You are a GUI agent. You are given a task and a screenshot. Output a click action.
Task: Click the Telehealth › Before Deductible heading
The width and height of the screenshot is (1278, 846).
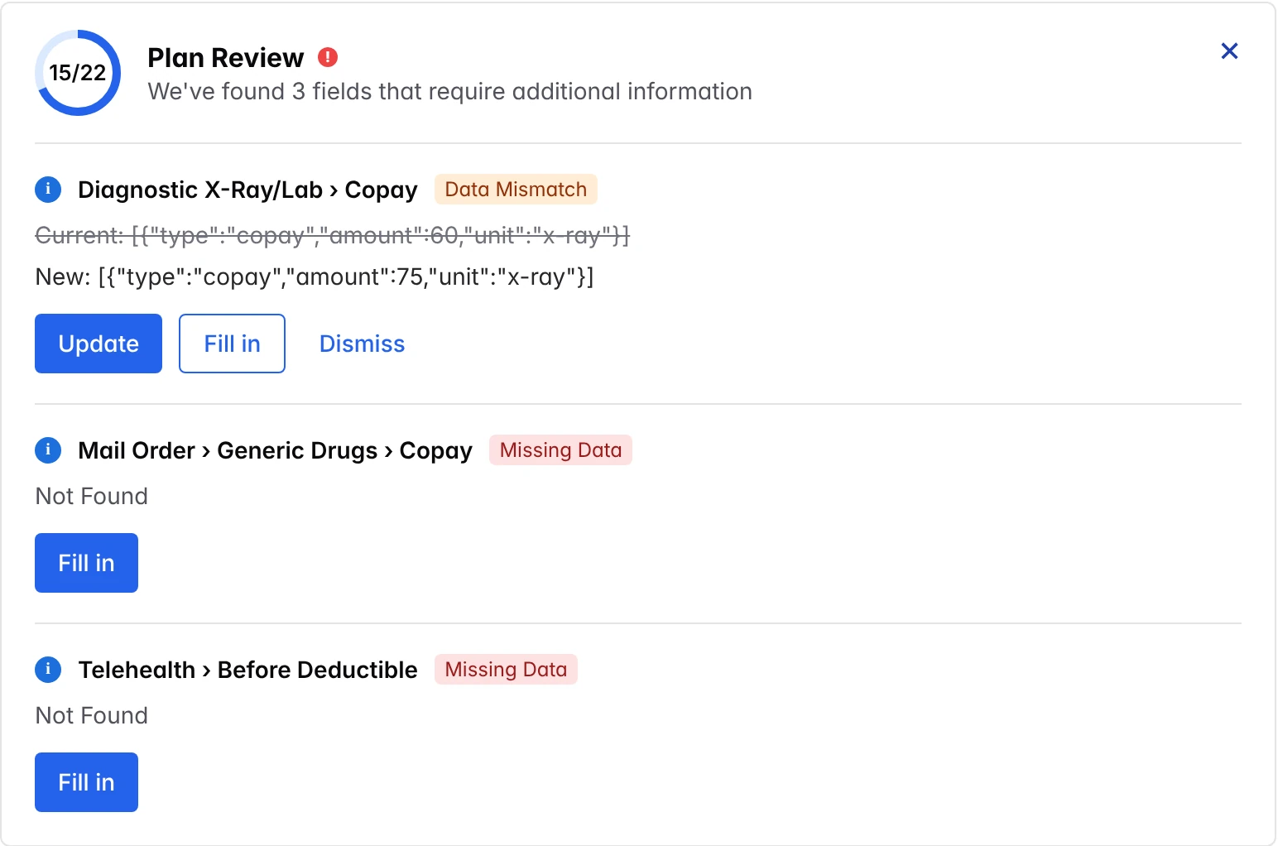(247, 670)
